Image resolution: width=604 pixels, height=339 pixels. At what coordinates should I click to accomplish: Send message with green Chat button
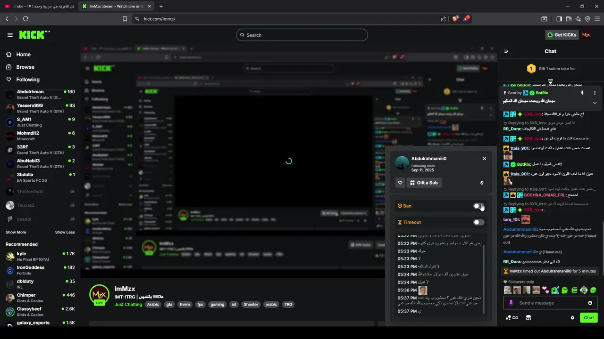pyautogui.click(x=589, y=318)
